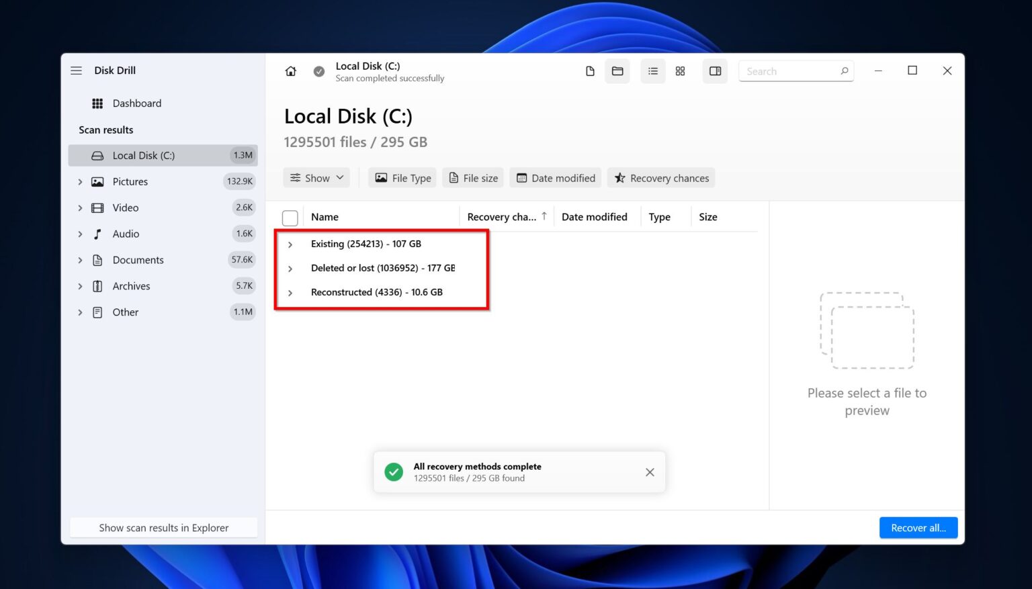The image size is (1032, 589).
Task: Open the Archives category
Action: coord(131,285)
